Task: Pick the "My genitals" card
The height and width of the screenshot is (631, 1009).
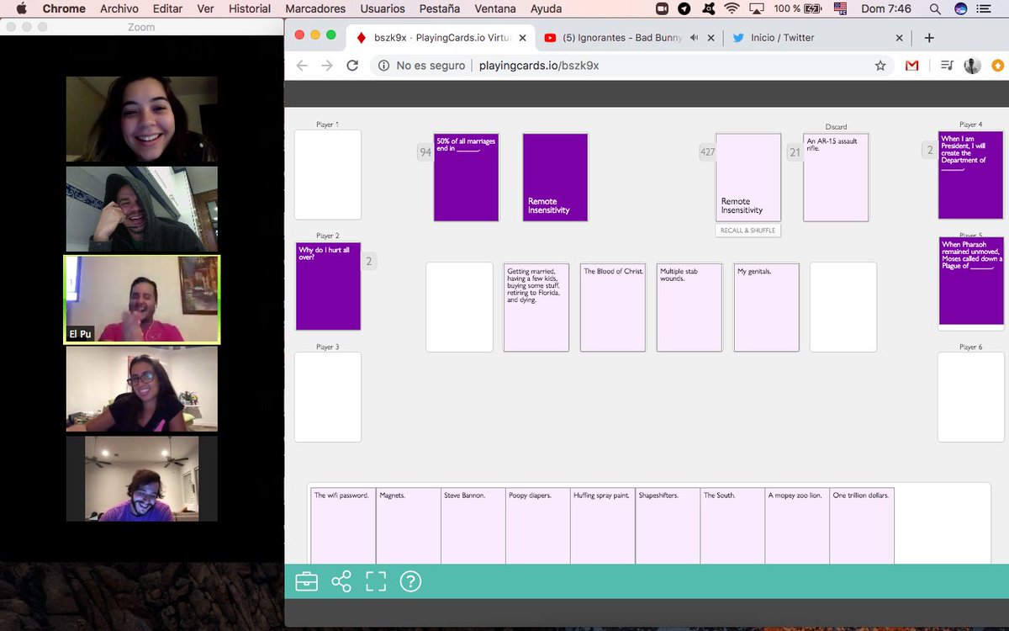Action: click(x=767, y=307)
